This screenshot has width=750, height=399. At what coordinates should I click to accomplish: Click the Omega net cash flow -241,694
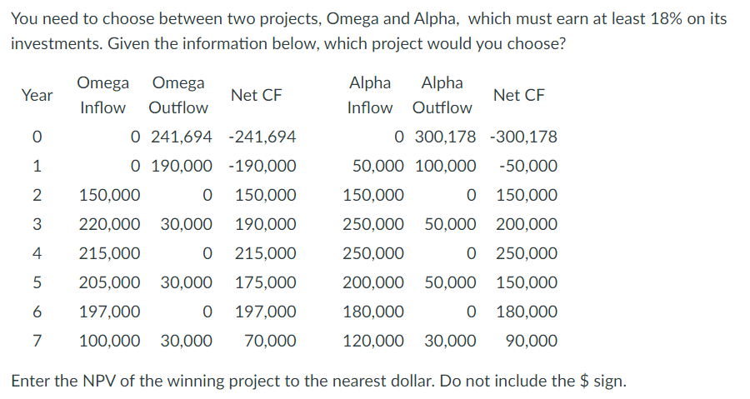pyautogui.click(x=262, y=137)
